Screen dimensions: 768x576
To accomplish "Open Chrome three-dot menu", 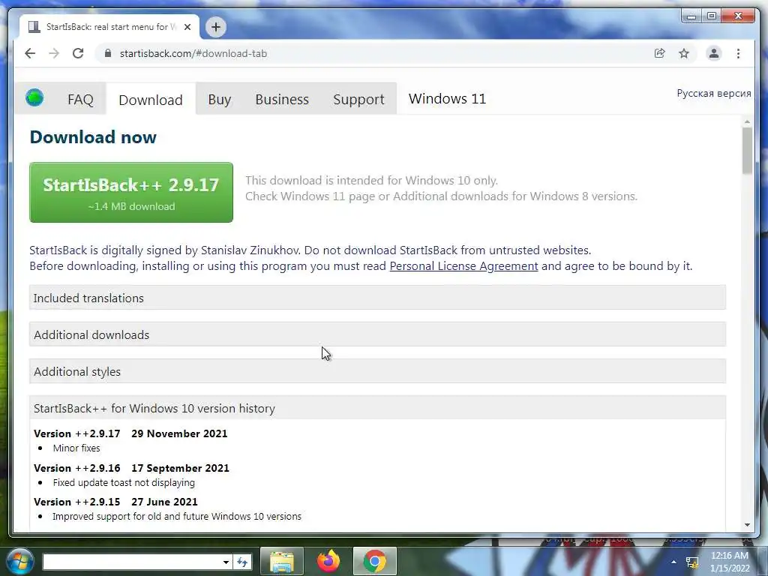I will (x=738, y=53).
